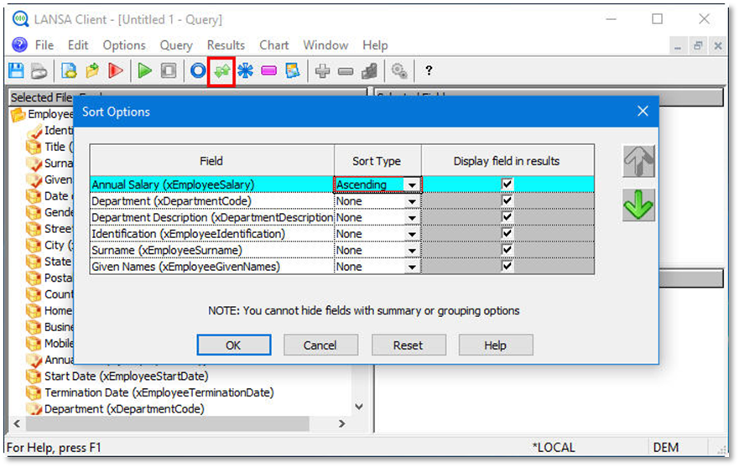Viewport: 739px width, 467px height.
Task: Toggle display checkbox for Given Names
Action: [507, 266]
